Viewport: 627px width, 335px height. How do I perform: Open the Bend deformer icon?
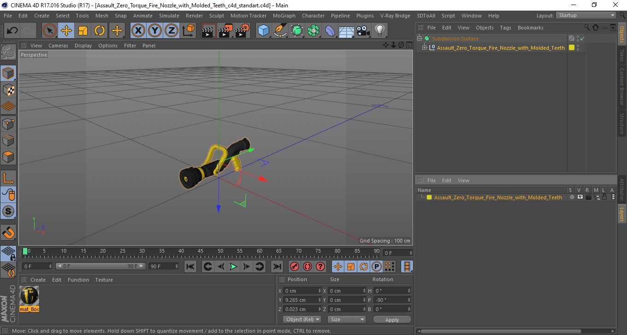tap(330, 31)
